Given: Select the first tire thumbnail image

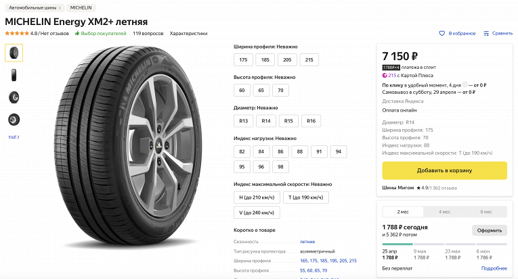Looking at the screenshot, I should (x=14, y=53).
